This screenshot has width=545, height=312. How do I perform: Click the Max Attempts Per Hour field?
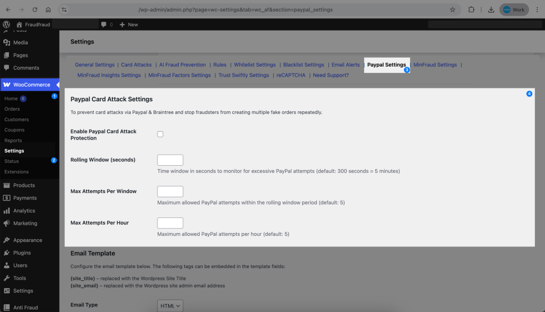click(x=170, y=223)
